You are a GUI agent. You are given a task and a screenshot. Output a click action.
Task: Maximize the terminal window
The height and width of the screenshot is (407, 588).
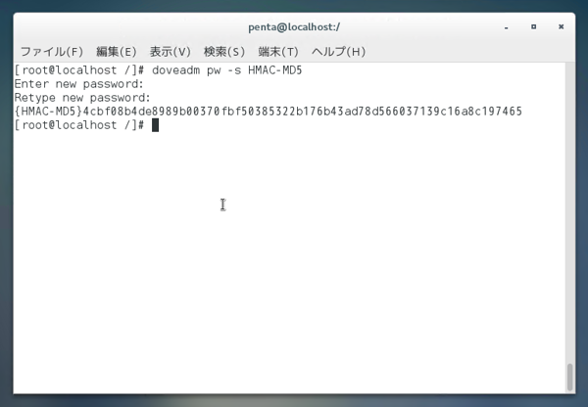[x=534, y=27]
